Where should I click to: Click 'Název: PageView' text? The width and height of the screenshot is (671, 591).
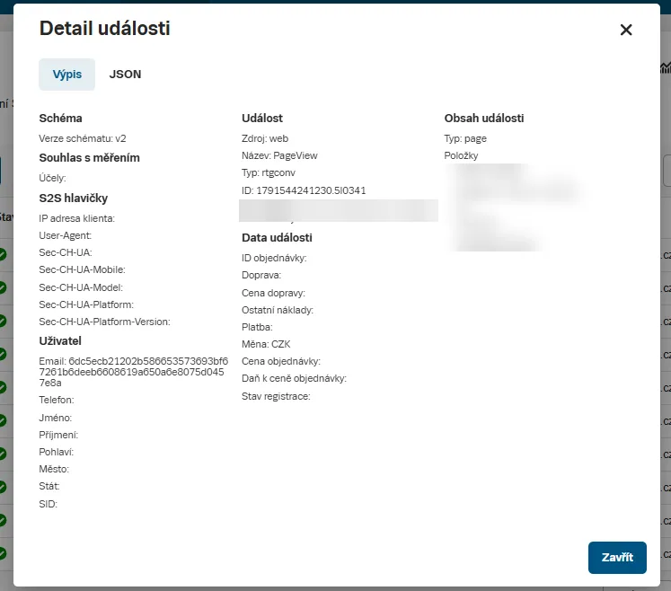point(279,155)
